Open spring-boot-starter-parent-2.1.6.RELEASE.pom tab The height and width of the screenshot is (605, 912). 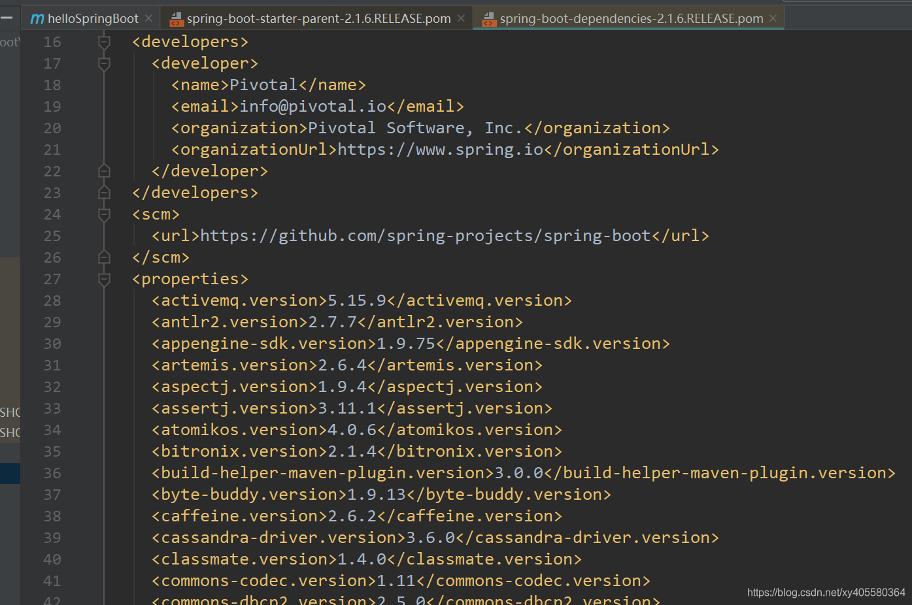tap(318, 18)
